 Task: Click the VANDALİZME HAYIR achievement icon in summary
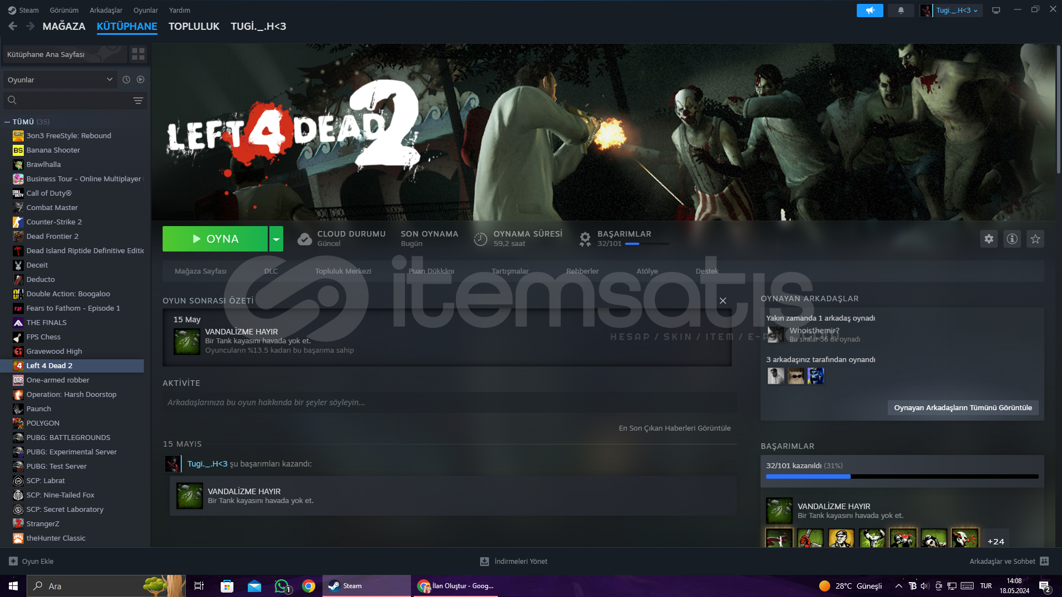click(x=187, y=341)
